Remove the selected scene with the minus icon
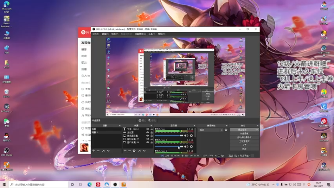The image size is (334, 188). click(x=98, y=151)
